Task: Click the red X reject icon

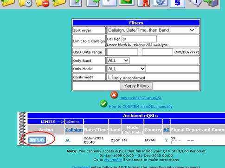Action: (114, 95)
